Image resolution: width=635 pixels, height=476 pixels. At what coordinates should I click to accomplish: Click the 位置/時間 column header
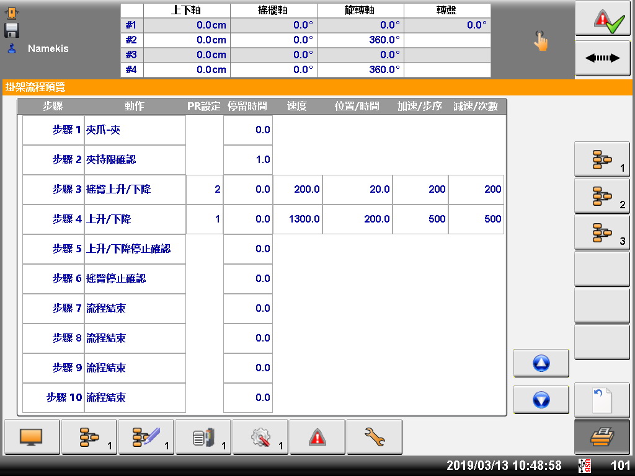coord(357,107)
